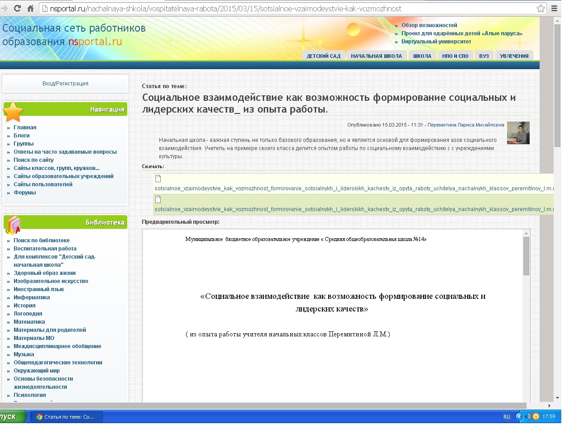Screen dimensions: 578x434
Task: Open Материалы для родителей section
Action: pyautogui.click(x=50, y=330)
